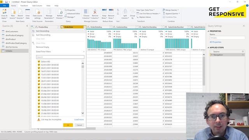Screen dimensions: 249x140
Task: Click the query Name field
Action: tap(227, 38)
